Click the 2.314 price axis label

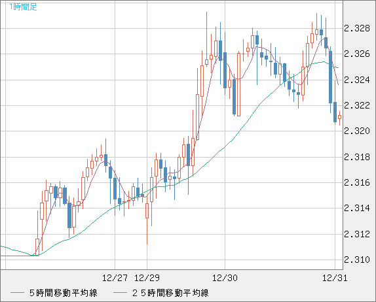click(357, 208)
